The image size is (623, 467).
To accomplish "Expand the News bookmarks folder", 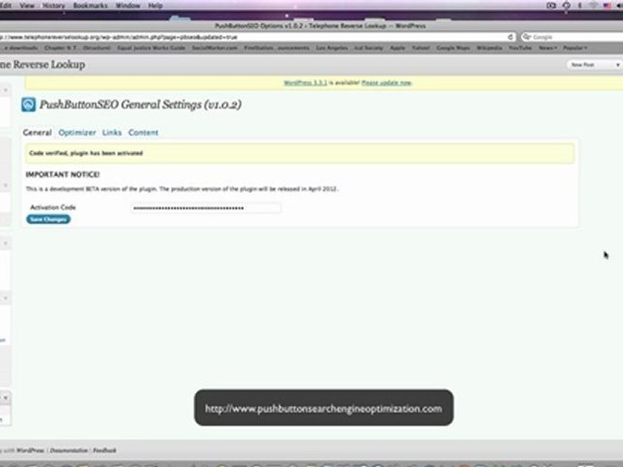I will coord(548,47).
